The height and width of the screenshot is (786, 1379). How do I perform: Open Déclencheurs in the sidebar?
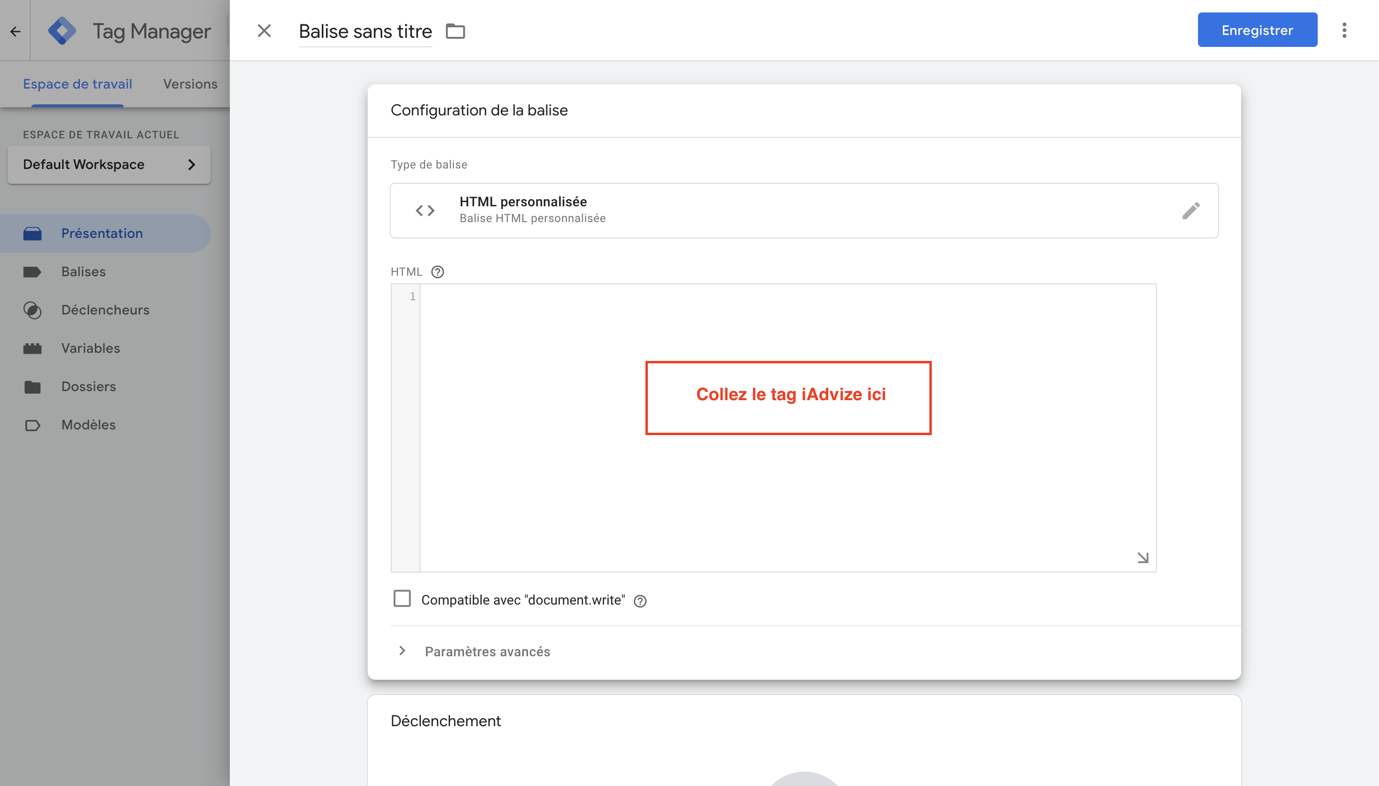click(x=105, y=310)
